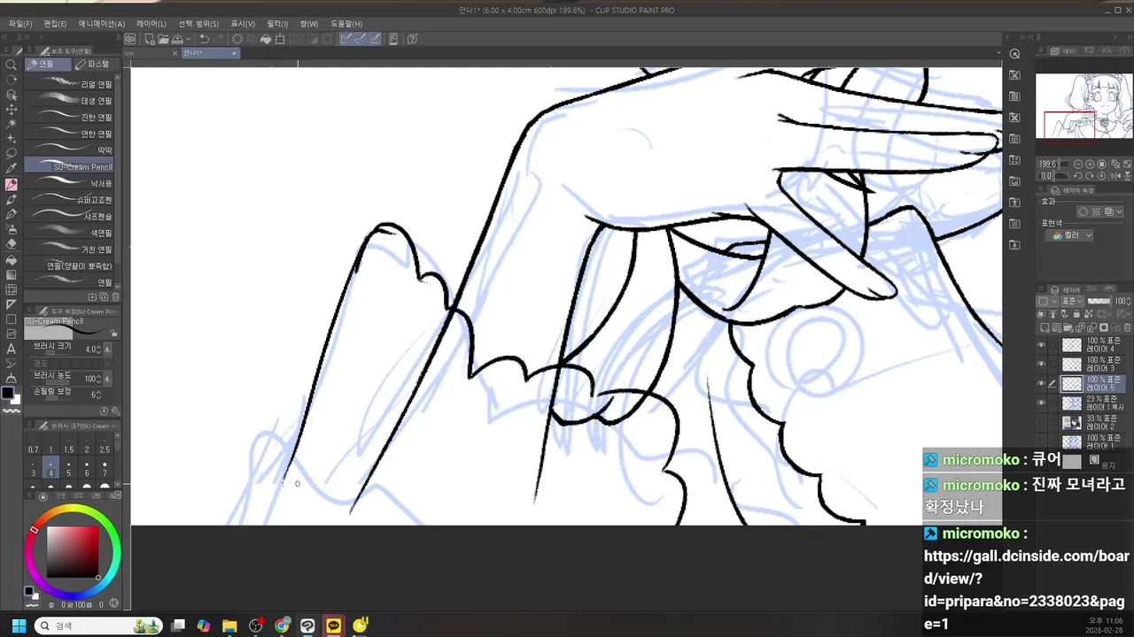The image size is (1134, 637).
Task: Select the Eraser tool
Action: (x=12, y=244)
